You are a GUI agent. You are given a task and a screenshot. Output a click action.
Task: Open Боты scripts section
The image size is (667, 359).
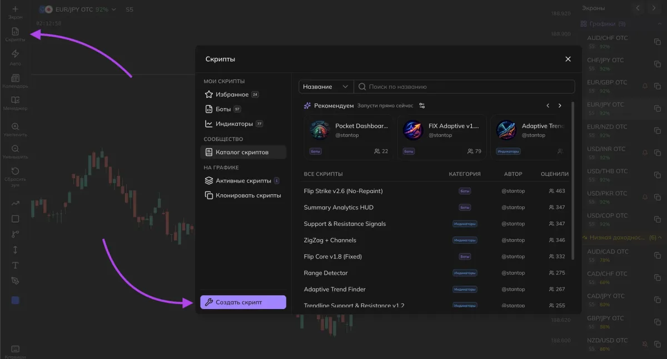(x=243, y=109)
